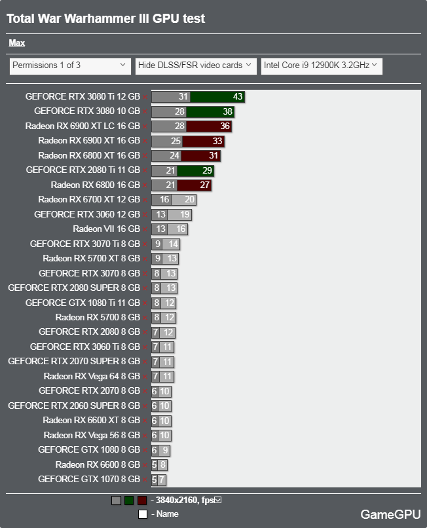Screen dimensions: 427x528
Task: Click the dark red legend color swatch
Action: pos(141,500)
